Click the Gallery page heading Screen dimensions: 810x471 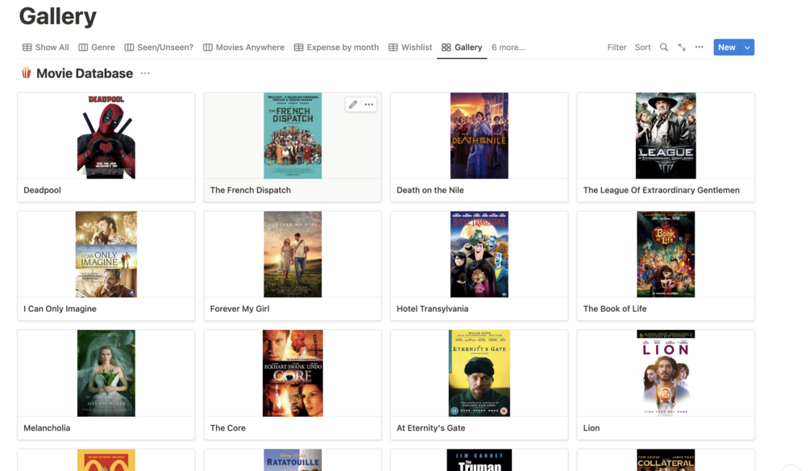58,16
